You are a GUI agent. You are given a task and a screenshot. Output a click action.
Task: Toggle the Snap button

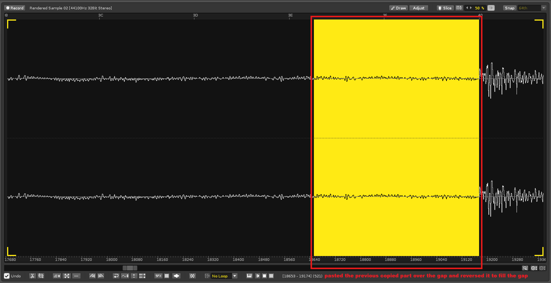[x=509, y=8]
